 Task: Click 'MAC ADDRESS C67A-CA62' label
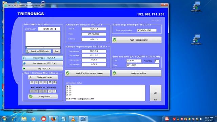(43, 87)
